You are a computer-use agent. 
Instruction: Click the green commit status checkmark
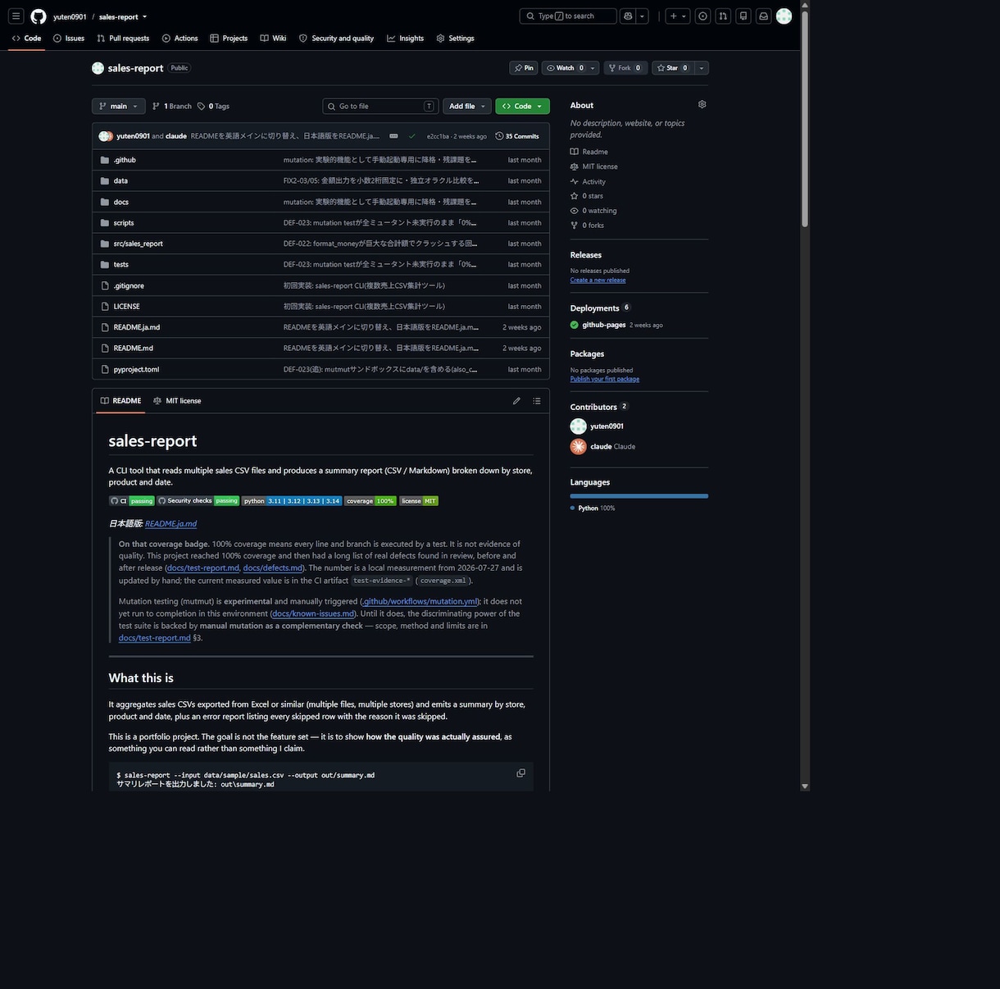(411, 136)
